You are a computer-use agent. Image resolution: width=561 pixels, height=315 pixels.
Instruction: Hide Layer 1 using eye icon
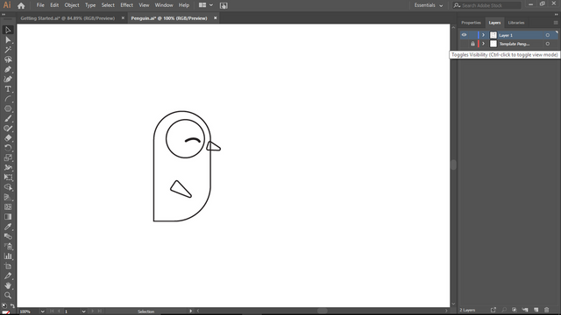point(464,35)
